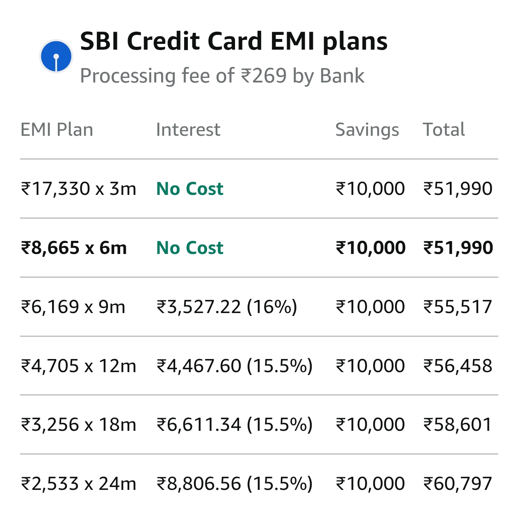518x510 pixels.
Task: Click the SBI Credit Card EMI plans heading
Action: click(233, 41)
